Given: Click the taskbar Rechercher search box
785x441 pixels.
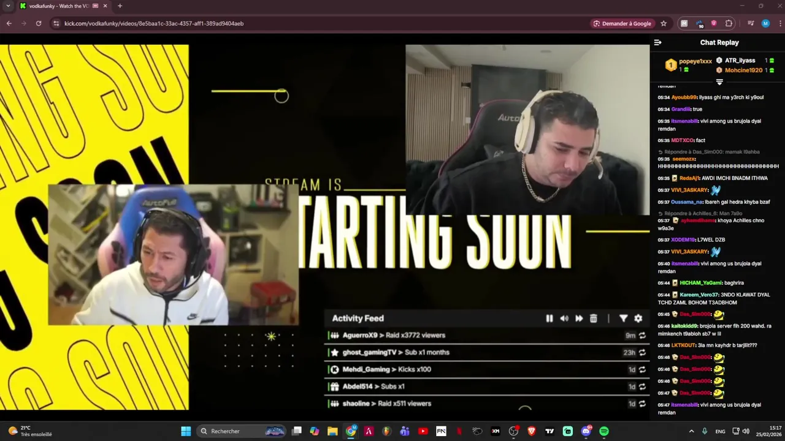Looking at the screenshot, I should point(242,431).
